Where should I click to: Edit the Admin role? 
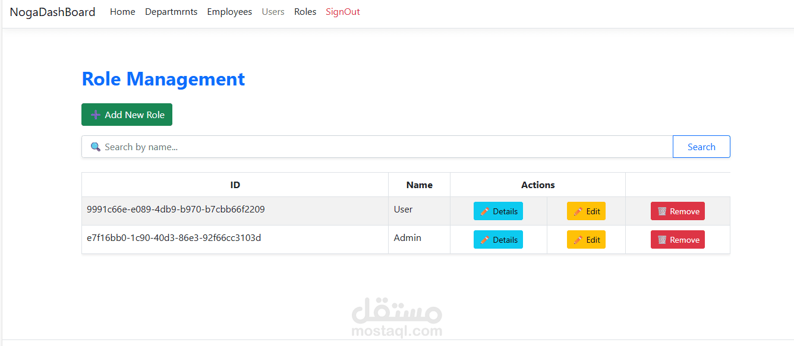click(586, 240)
